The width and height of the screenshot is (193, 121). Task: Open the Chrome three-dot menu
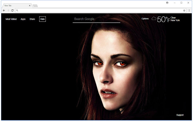(189, 11)
